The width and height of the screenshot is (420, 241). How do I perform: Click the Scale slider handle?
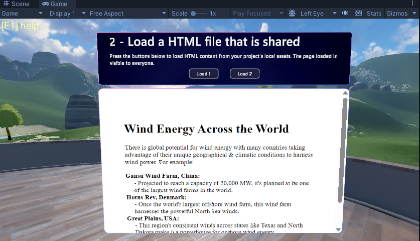tap(193, 14)
